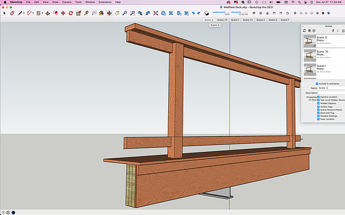Click the scene Description input field
Screen dimensions: 345x215
331,93
